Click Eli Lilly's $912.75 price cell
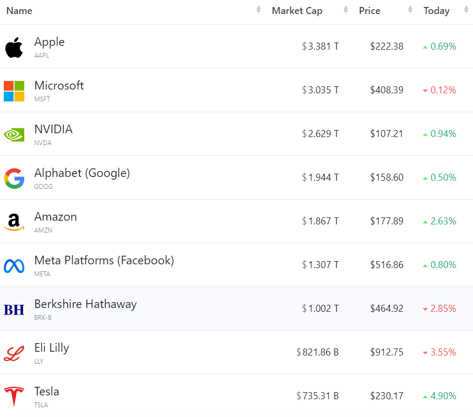Screen dimensions: 473x417 387,352
